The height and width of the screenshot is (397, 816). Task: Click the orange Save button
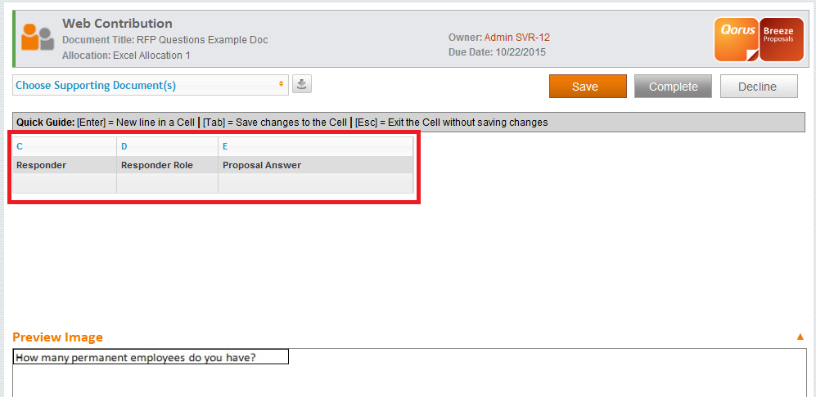588,87
